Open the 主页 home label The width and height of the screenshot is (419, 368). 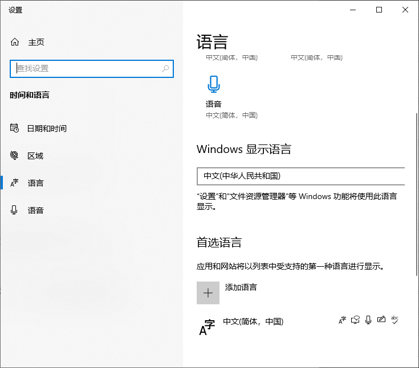click(x=36, y=42)
